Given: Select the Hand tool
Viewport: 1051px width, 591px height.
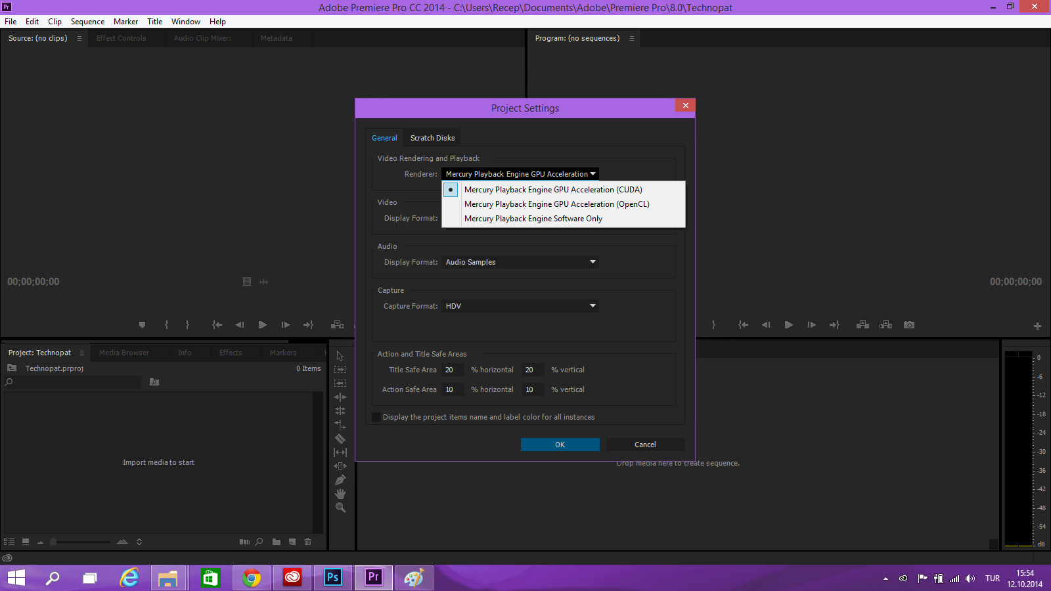Looking at the screenshot, I should tap(340, 494).
